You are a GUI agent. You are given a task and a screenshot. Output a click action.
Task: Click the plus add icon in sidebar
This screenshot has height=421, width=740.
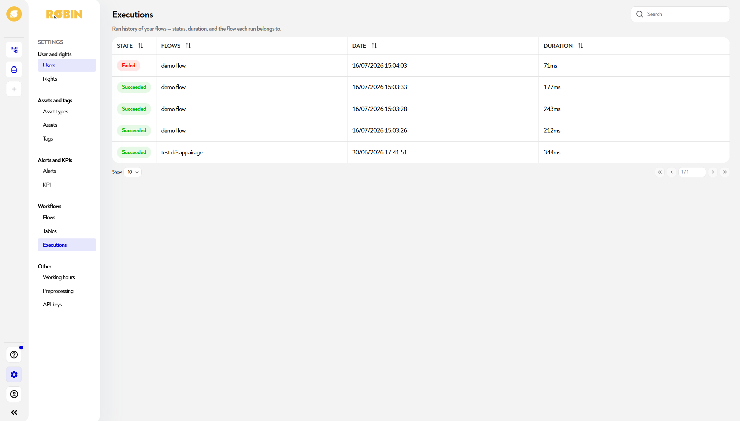coord(14,89)
